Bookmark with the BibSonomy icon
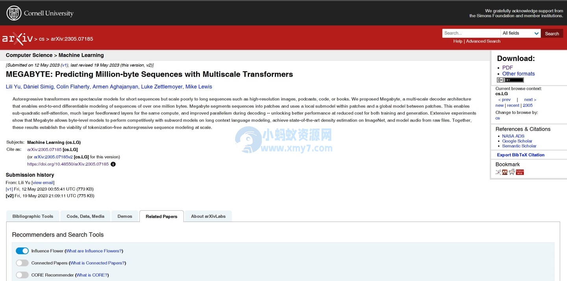This screenshot has height=281, width=567. [505, 172]
